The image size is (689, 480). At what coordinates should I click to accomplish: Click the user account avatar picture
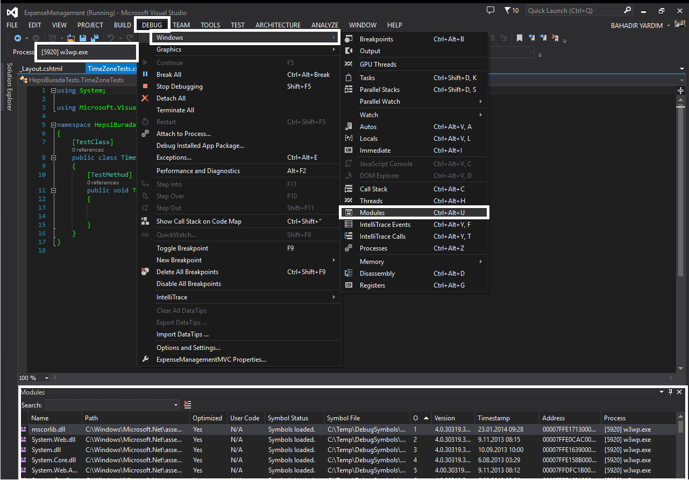tap(680, 25)
